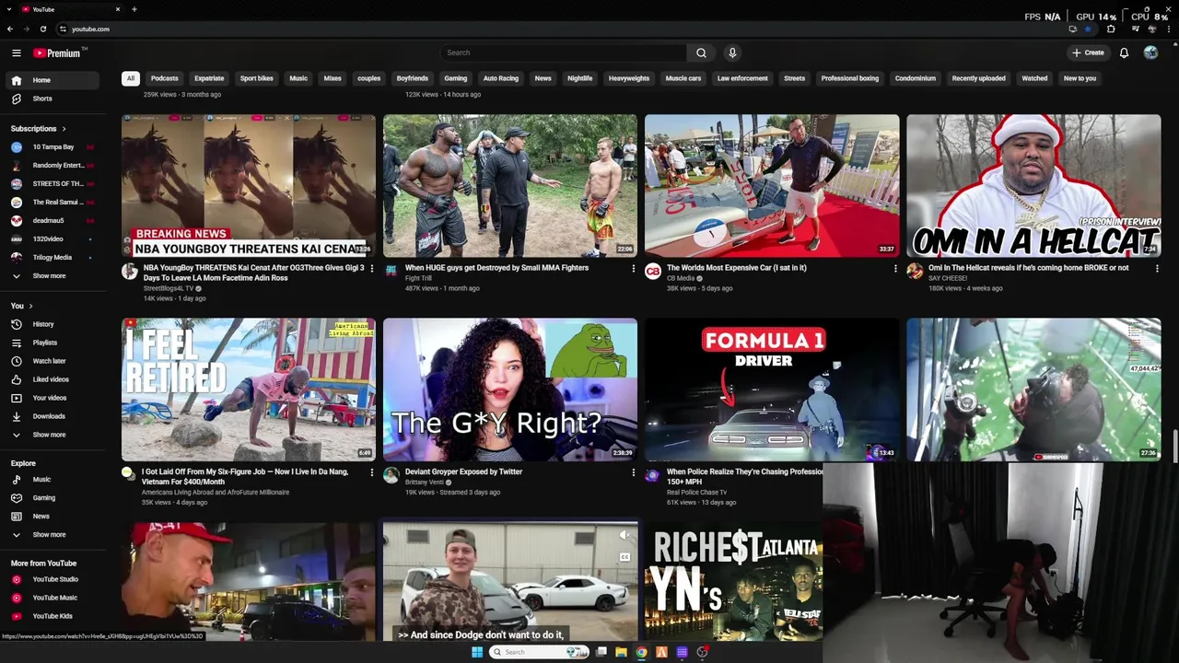Screen dimensions: 1179x663
Task: Open the hamburger guide menu
Action: [16, 53]
